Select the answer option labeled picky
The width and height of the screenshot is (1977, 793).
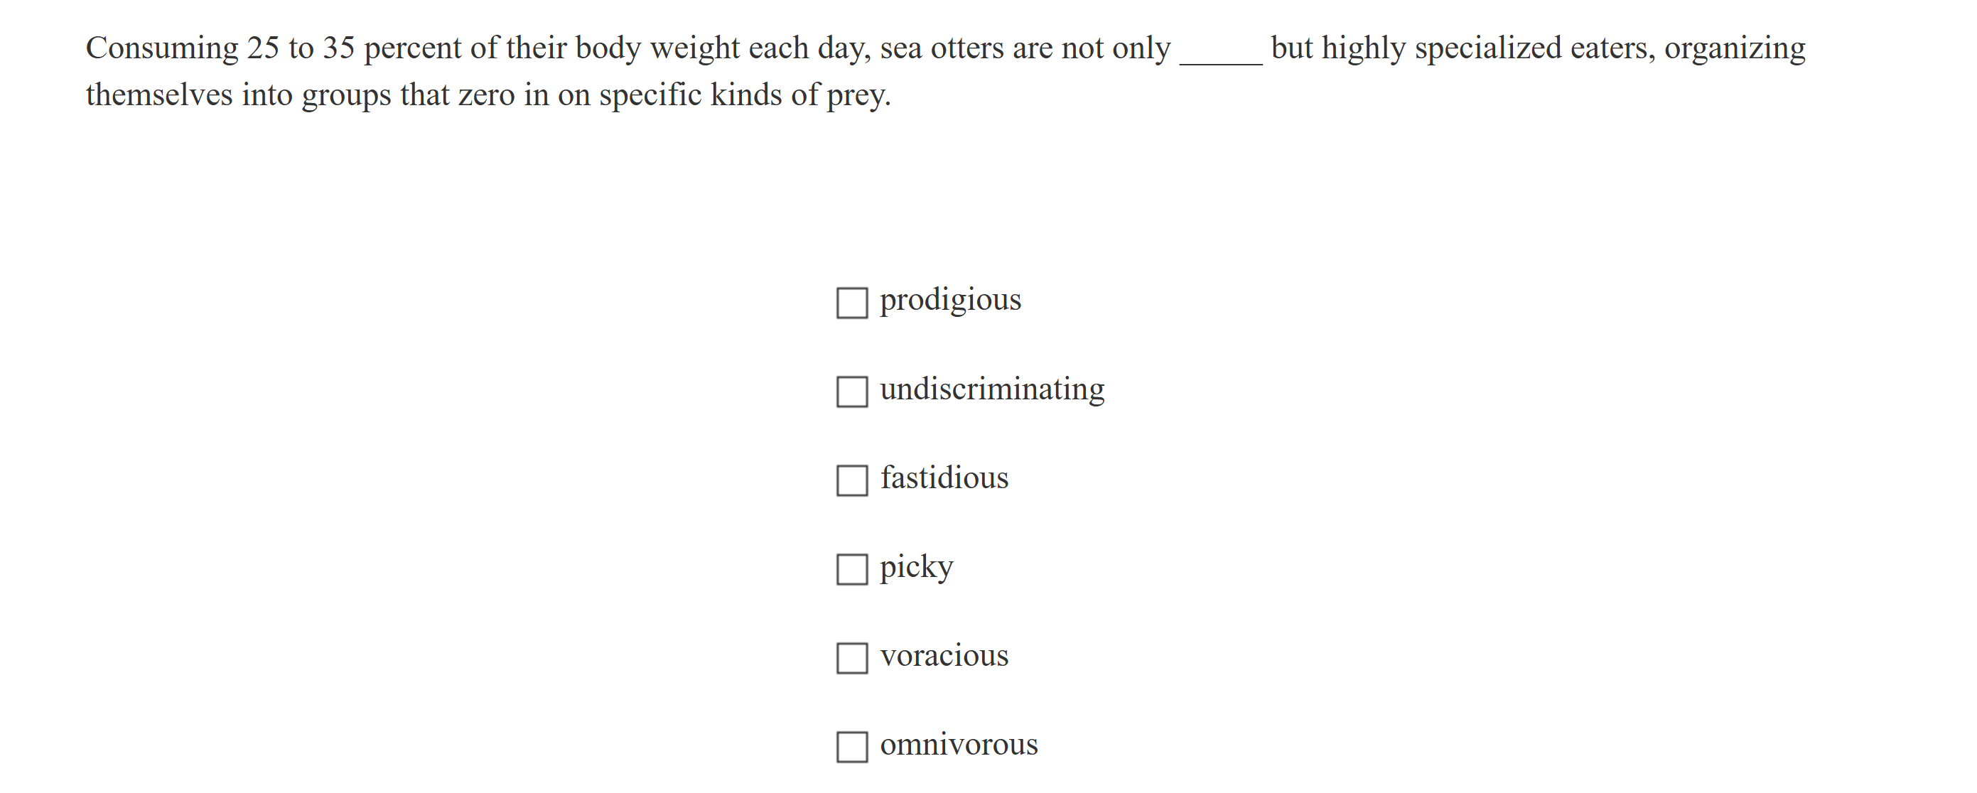(x=916, y=566)
